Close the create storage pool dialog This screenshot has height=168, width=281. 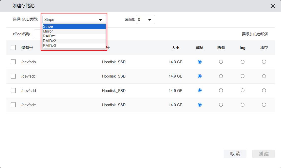(273, 6)
